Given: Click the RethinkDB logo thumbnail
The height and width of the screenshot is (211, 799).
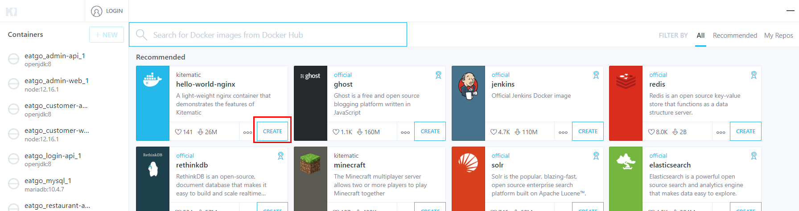Looking at the screenshot, I should [152, 179].
